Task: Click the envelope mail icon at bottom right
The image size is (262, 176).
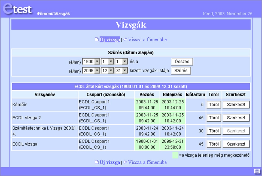Action: pos(257,171)
